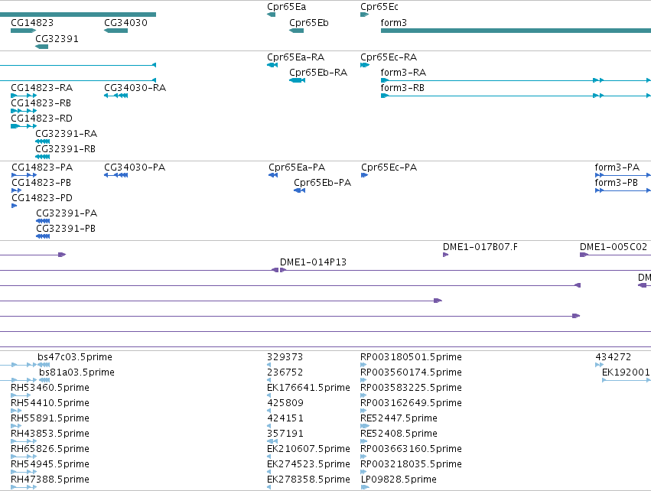651x491 pixels.
Task: Click EST bs47c03.5prime
Action: 75,357
